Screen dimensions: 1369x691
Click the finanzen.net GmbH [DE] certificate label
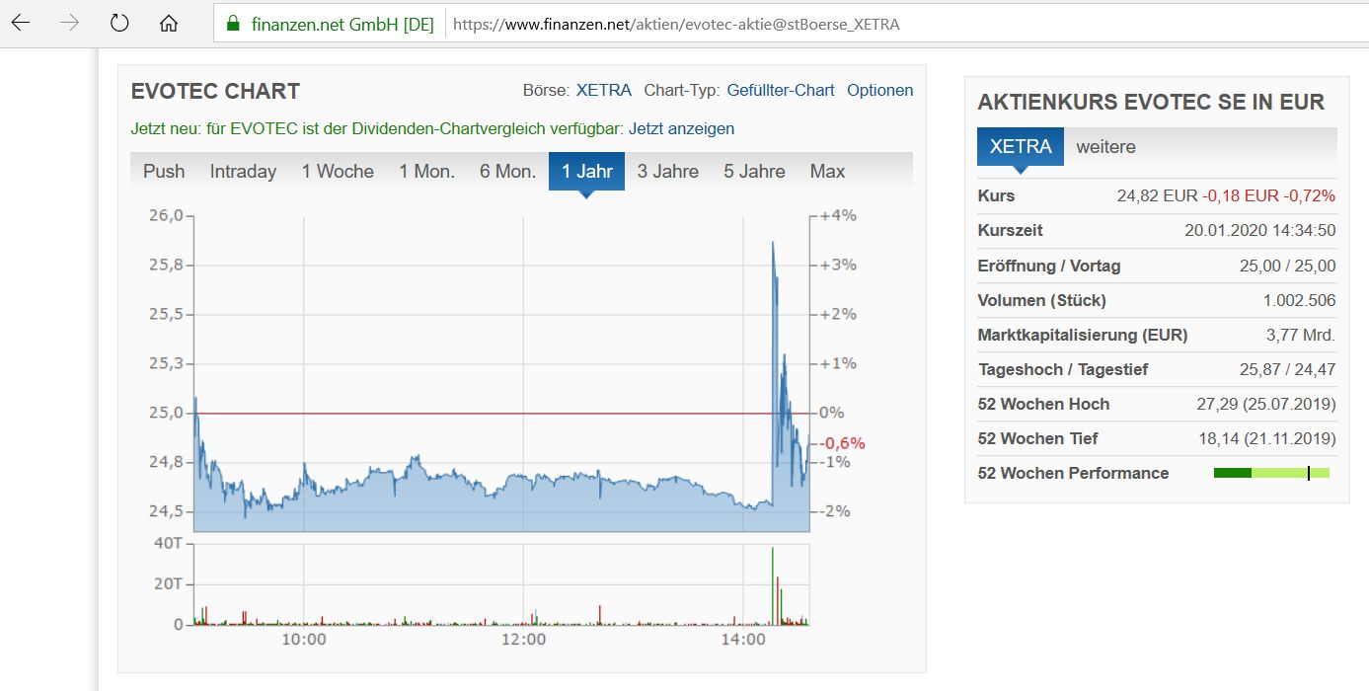pos(342,25)
